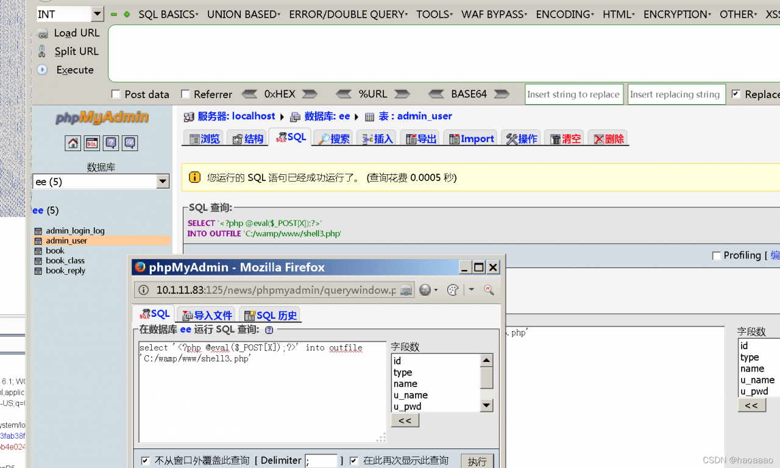Open the phpMyAdmin documentation help icon
This screenshot has height=468, width=780.
coord(111,143)
